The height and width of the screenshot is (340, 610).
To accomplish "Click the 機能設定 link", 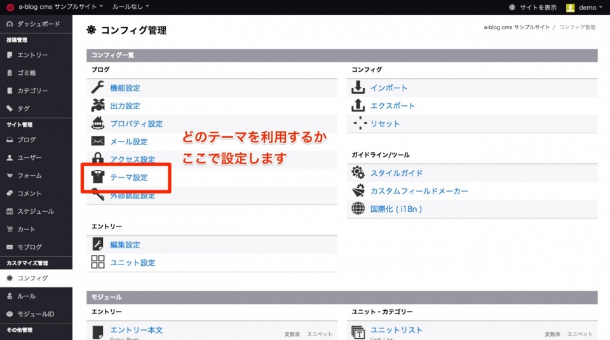I will pos(125,88).
